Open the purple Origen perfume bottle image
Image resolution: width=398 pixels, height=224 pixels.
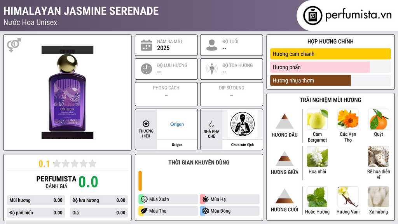(67, 93)
